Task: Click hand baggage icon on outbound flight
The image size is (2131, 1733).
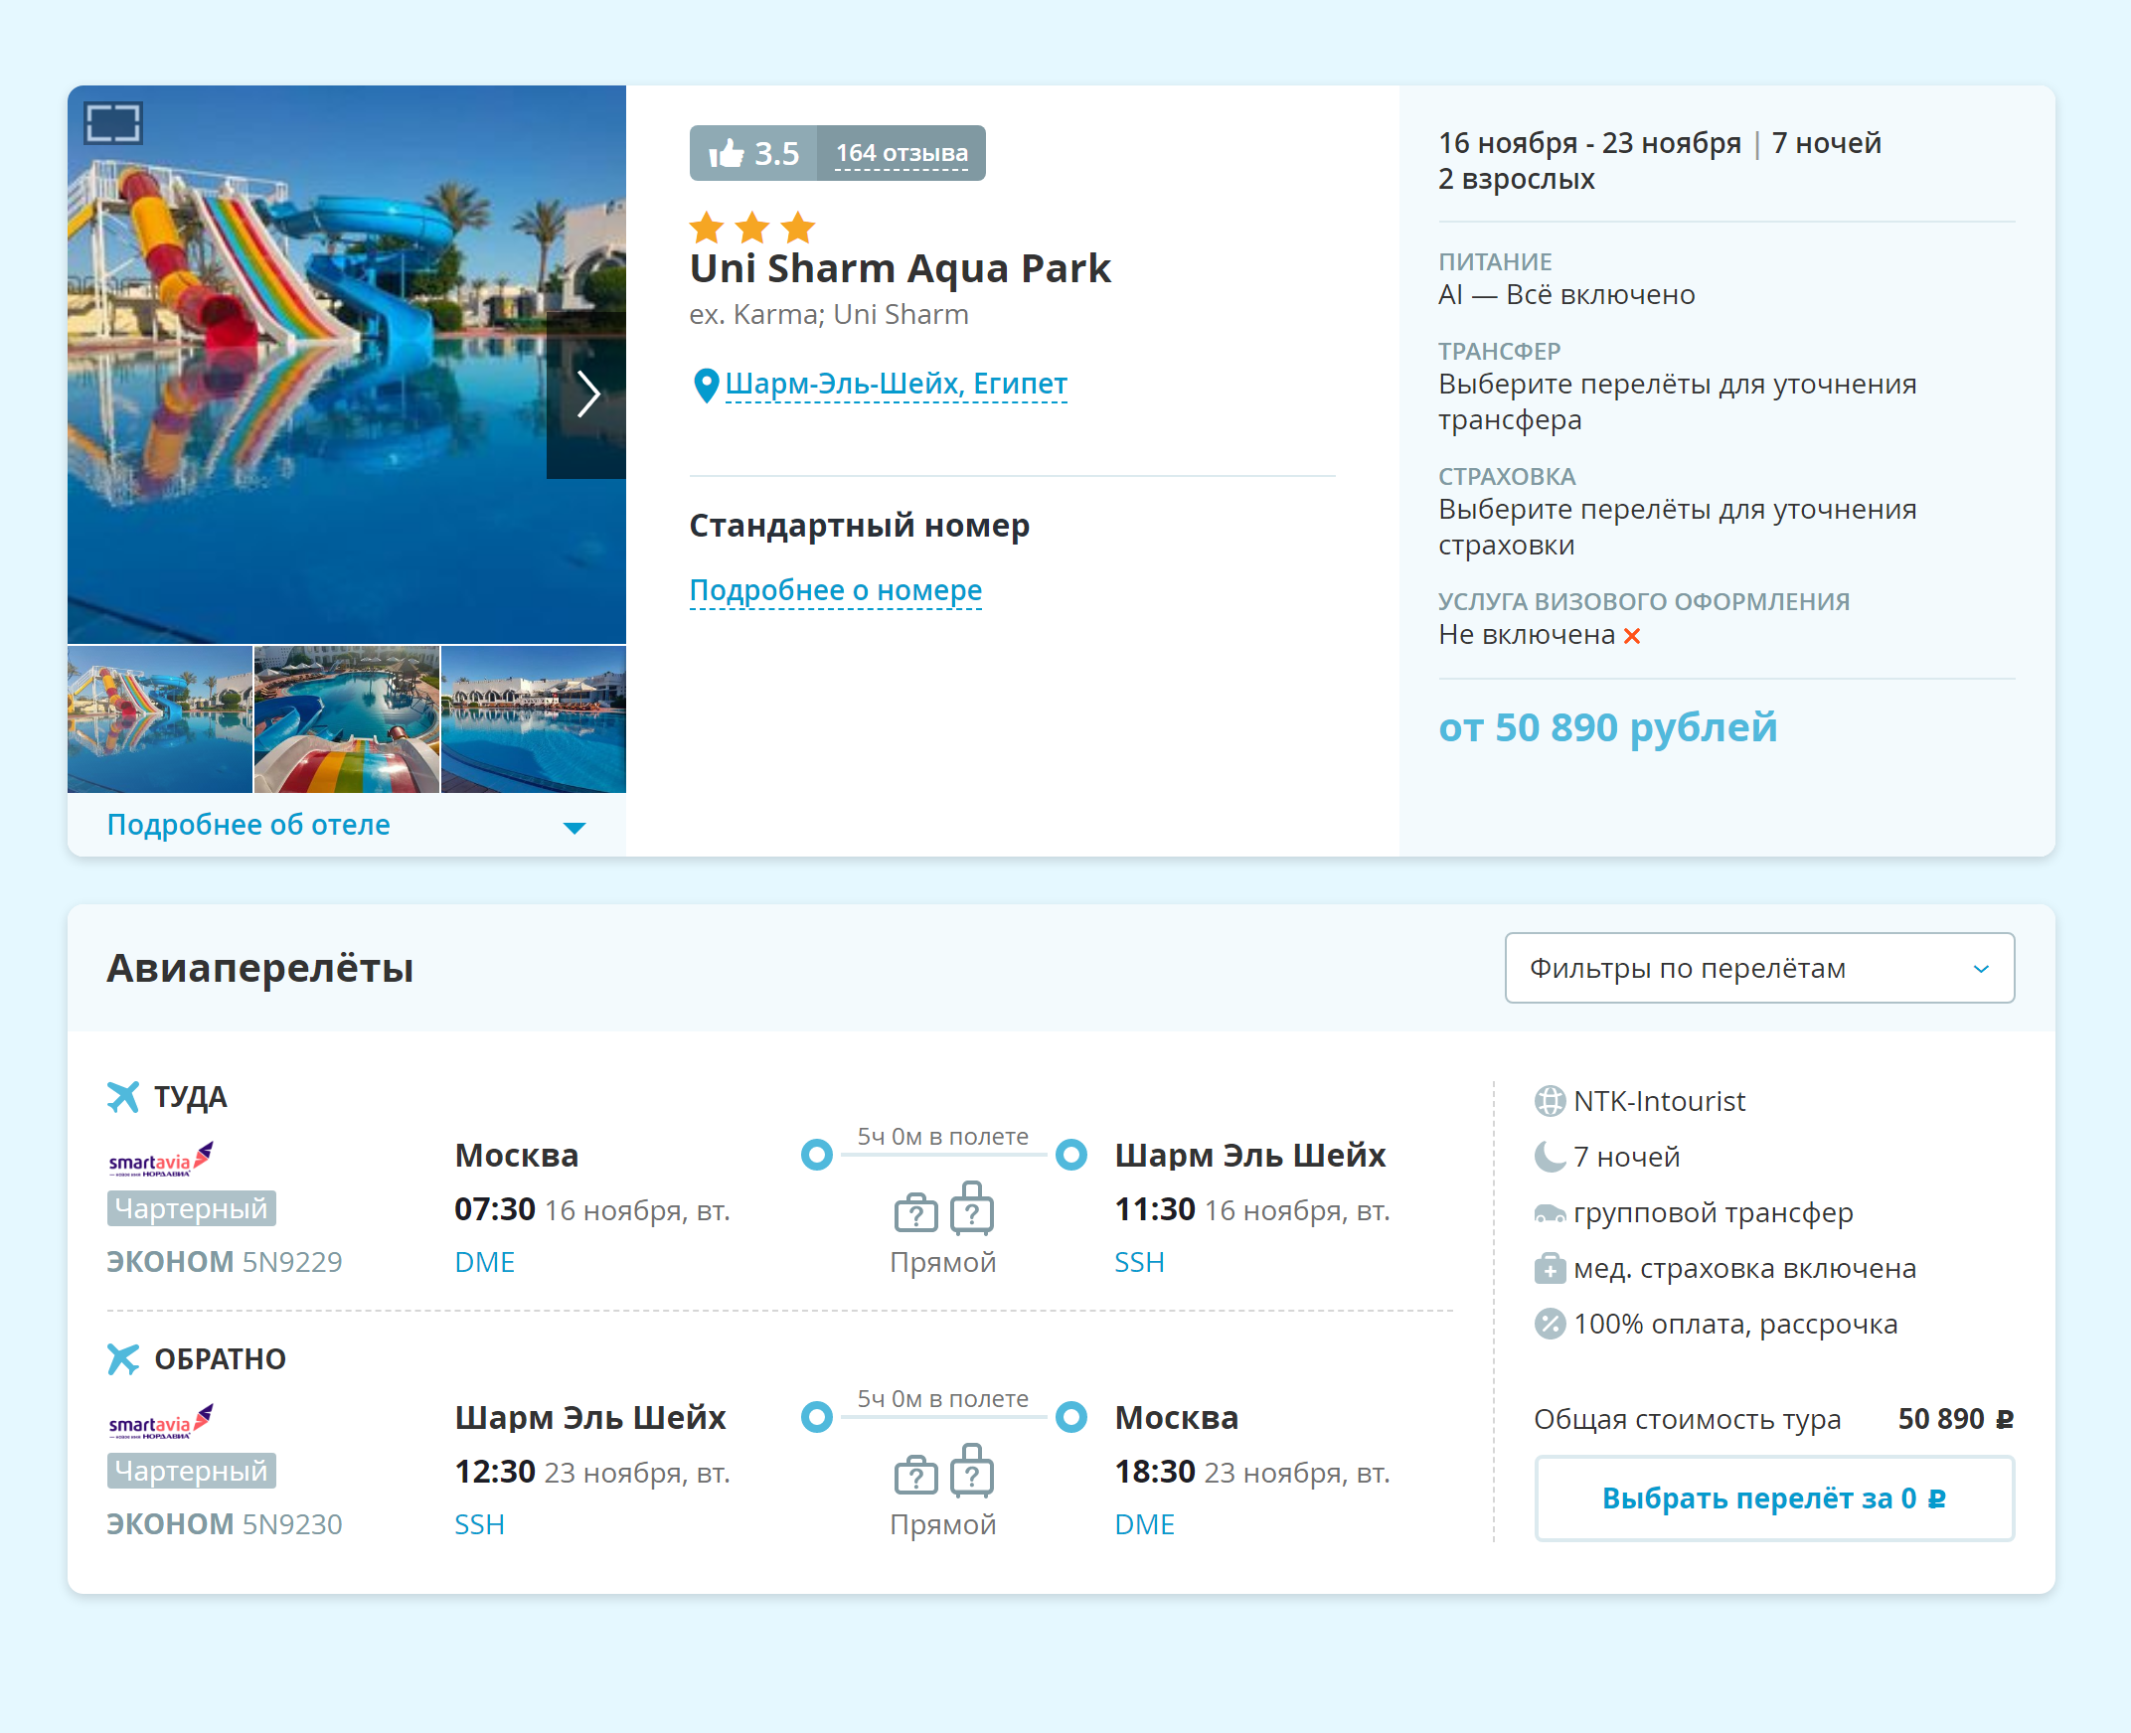Action: 915,1212
